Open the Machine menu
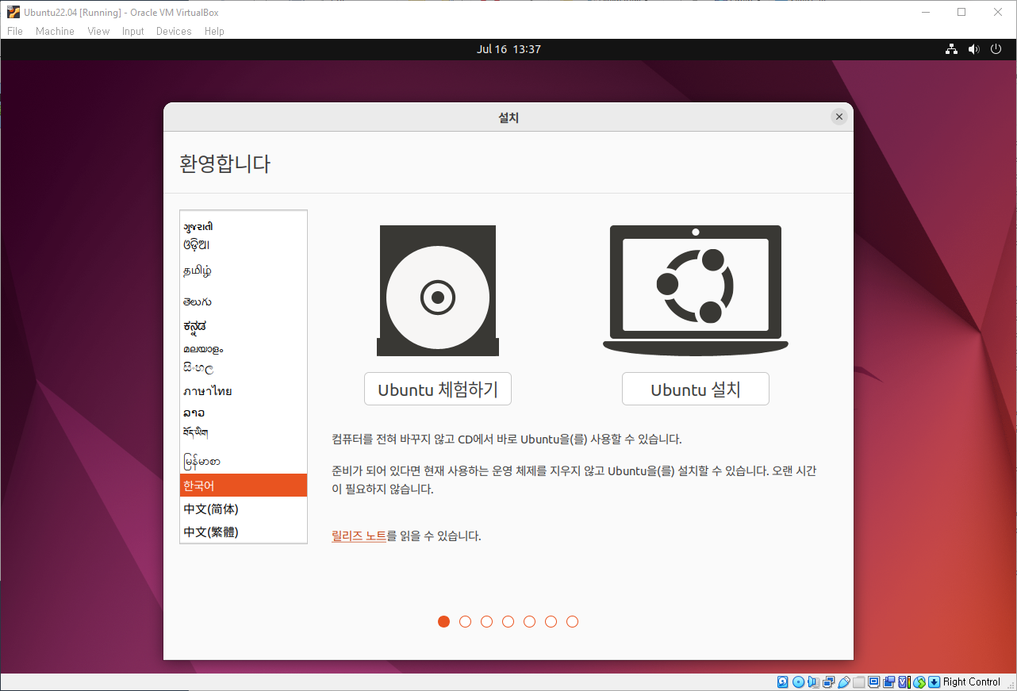The height and width of the screenshot is (691, 1017). (x=55, y=31)
